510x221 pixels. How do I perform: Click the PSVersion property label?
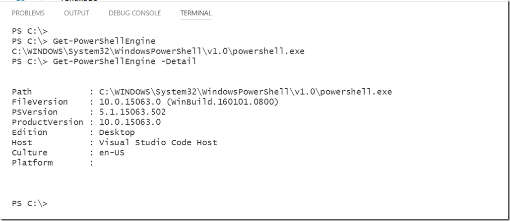pyautogui.click(x=34, y=112)
